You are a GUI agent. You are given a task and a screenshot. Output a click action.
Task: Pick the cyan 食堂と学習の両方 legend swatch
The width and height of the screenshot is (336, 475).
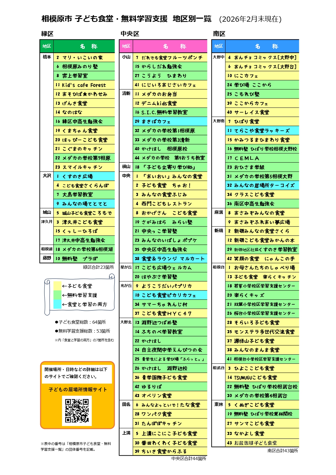(57, 304)
